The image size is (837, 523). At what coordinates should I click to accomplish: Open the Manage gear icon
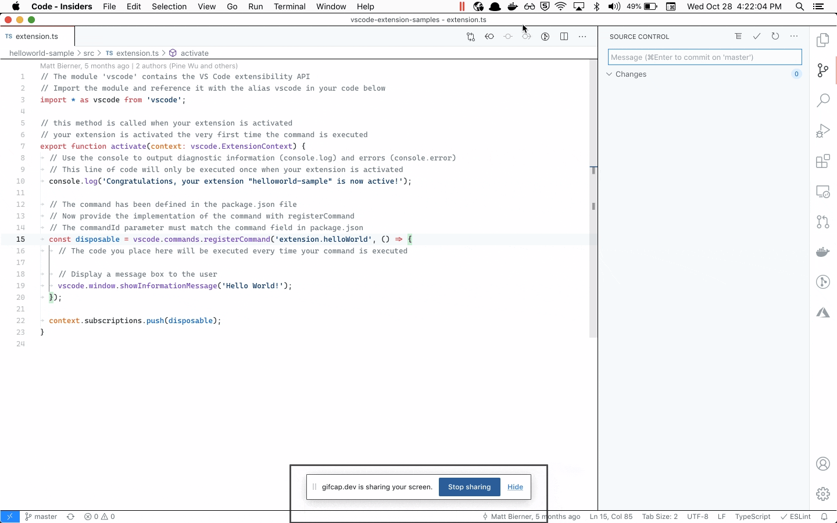823,494
